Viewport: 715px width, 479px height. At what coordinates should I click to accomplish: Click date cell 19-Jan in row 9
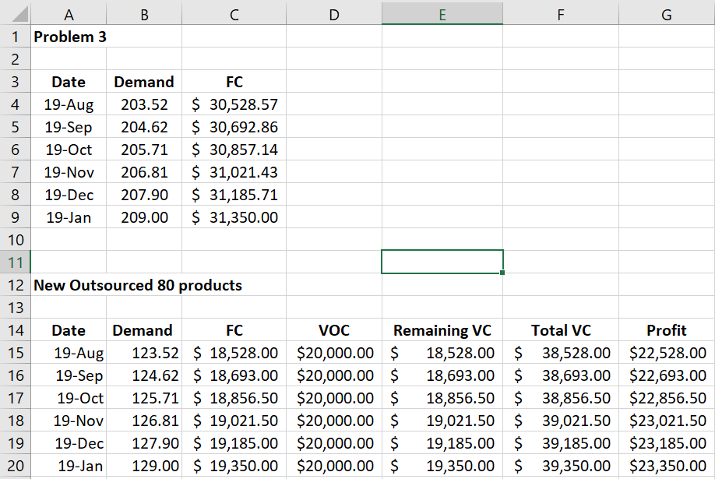tap(69, 217)
